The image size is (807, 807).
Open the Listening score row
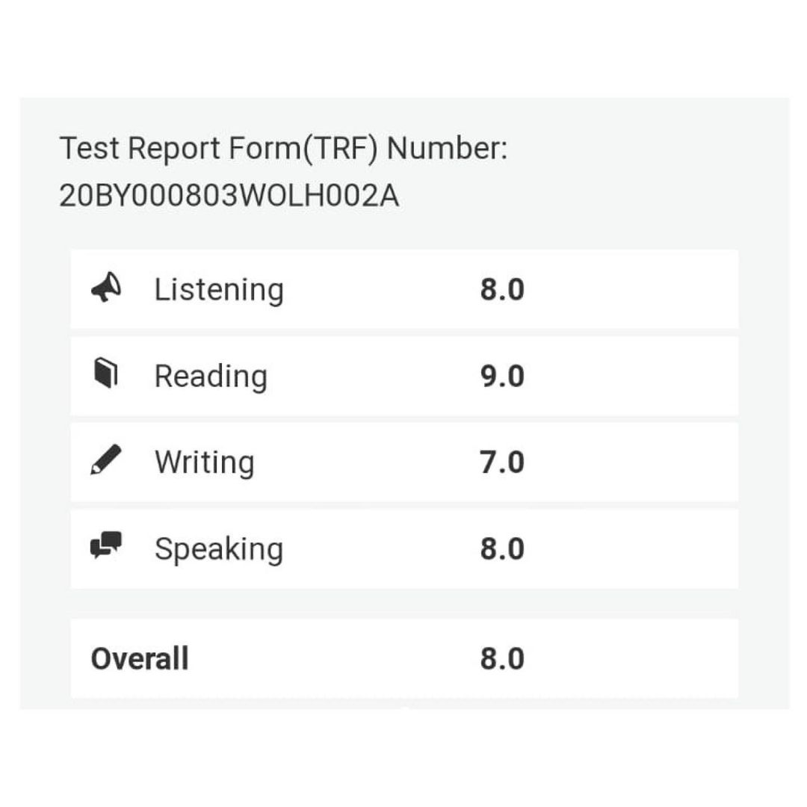[403, 288]
